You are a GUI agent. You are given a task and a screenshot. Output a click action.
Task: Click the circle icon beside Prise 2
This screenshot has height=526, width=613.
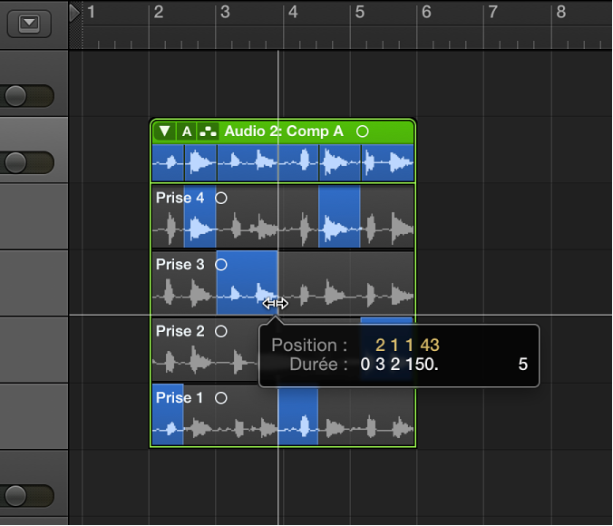[x=221, y=331]
